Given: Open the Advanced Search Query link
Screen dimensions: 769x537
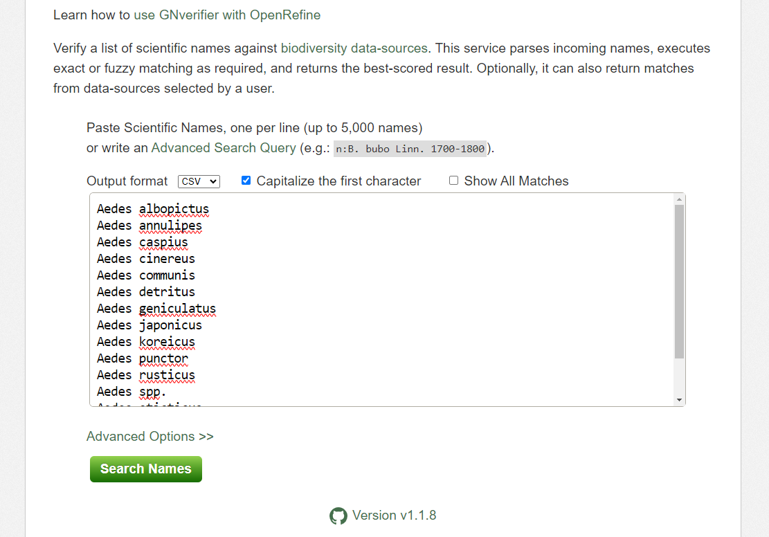Looking at the screenshot, I should coord(224,148).
